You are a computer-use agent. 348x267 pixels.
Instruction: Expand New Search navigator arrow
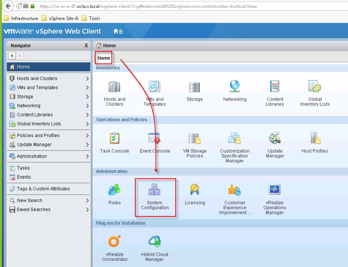point(87,201)
